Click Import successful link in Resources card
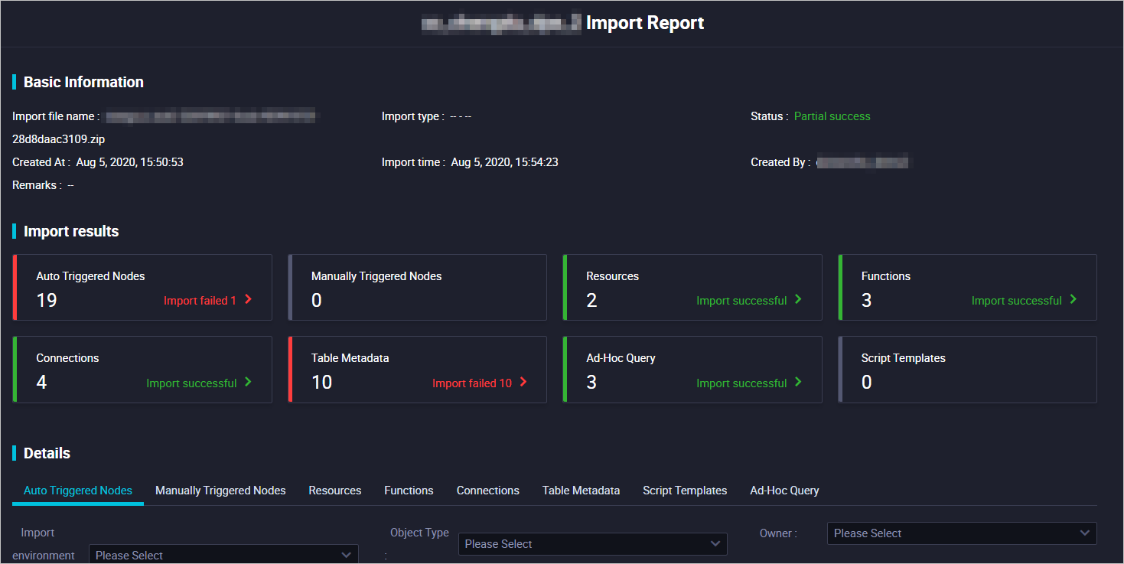Screen dimensions: 1124x564 pyautogui.click(x=741, y=301)
